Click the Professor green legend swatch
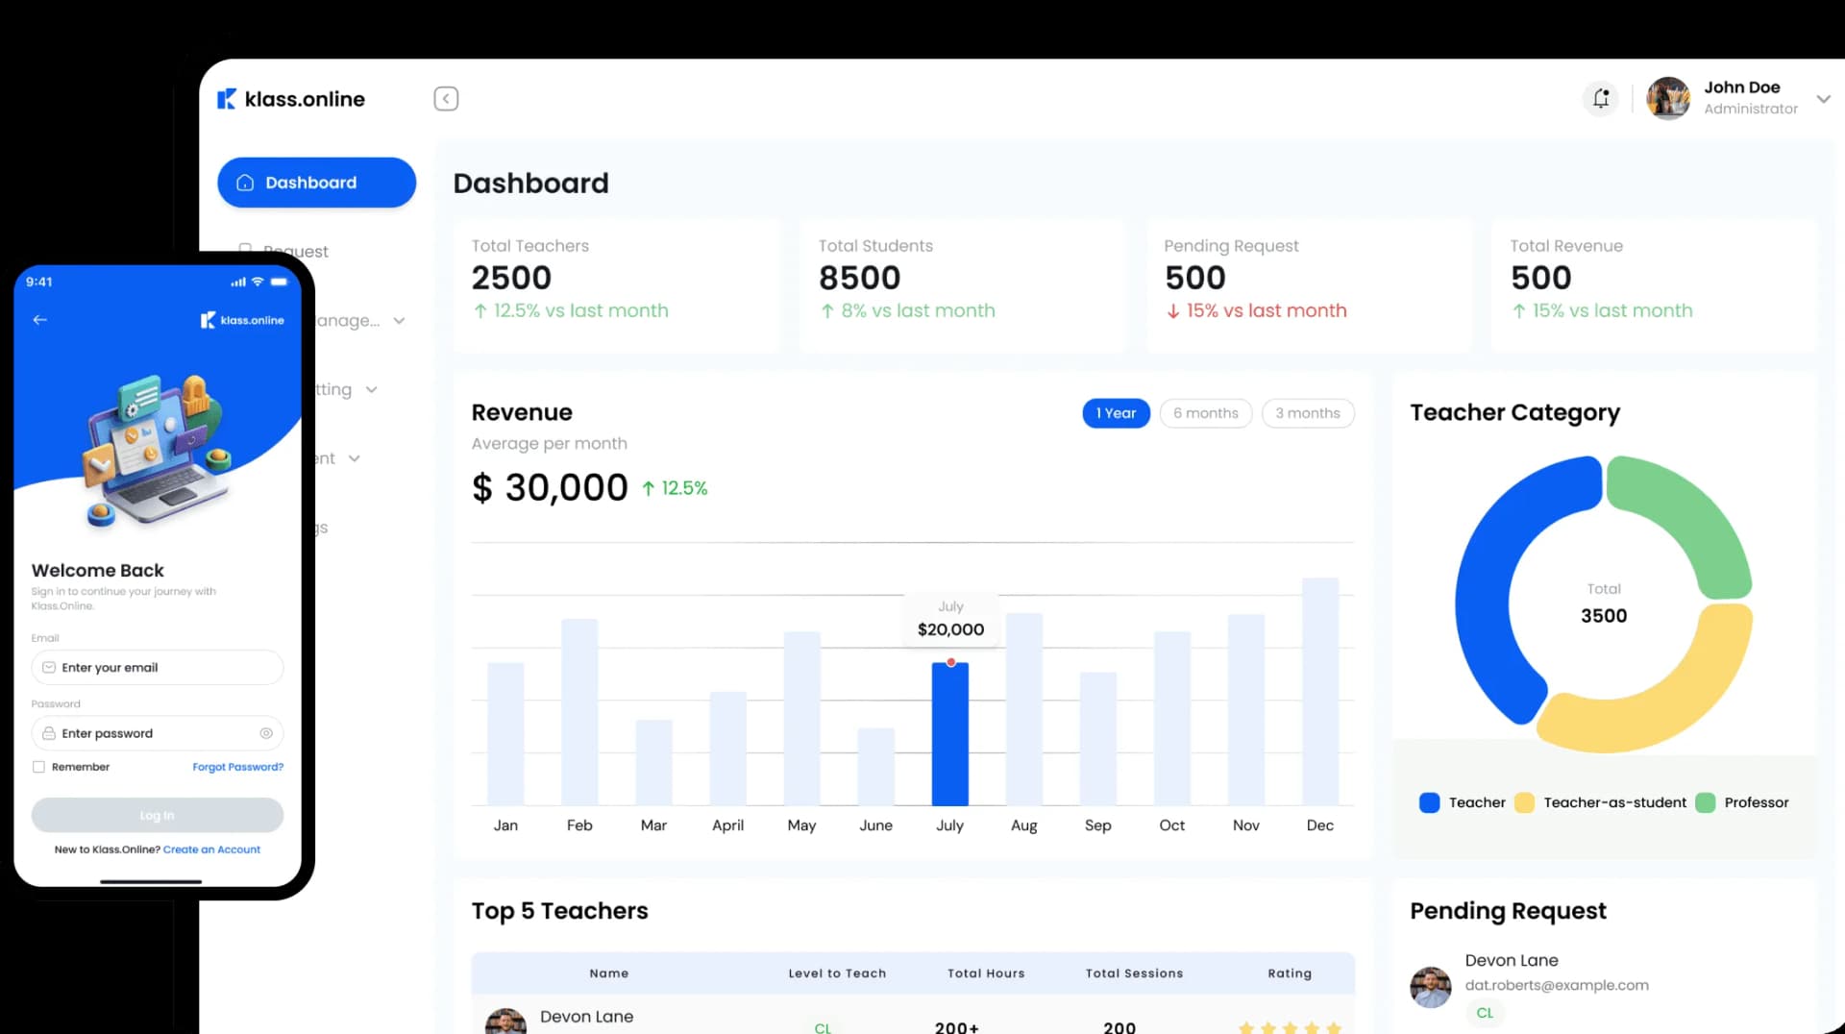 tap(1705, 802)
